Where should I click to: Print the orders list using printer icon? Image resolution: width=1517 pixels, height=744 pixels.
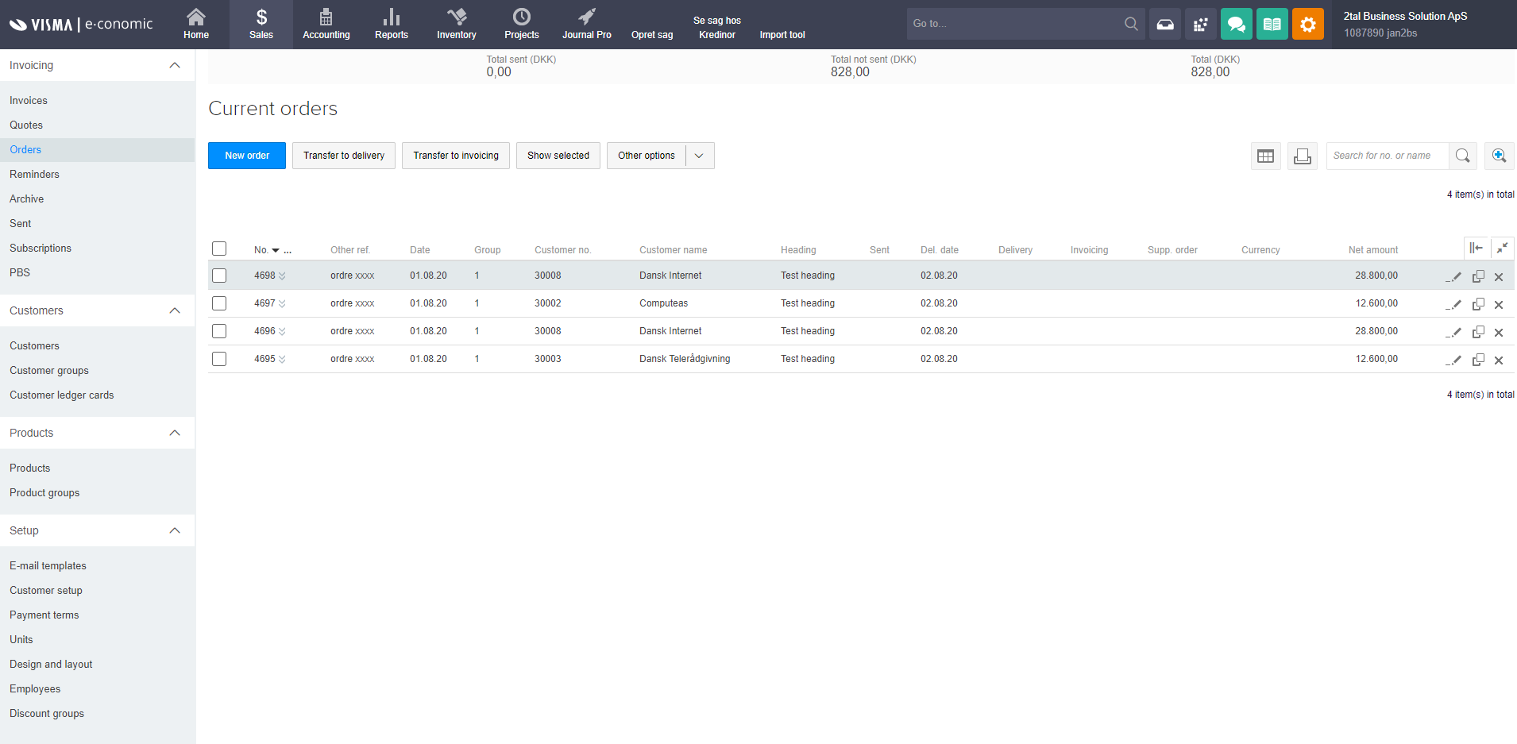click(x=1302, y=156)
